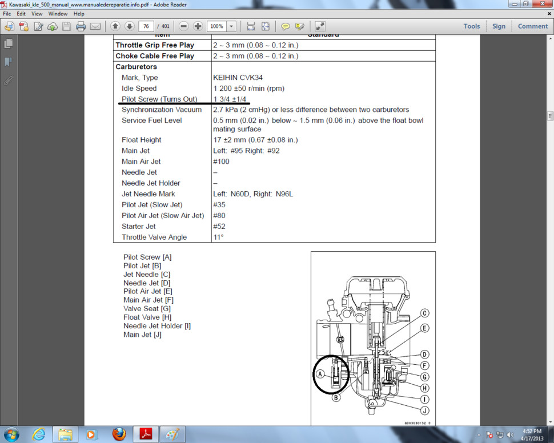Click the convert PDF toolbar icon
This screenshot has height=443, width=554.
tap(23, 26)
